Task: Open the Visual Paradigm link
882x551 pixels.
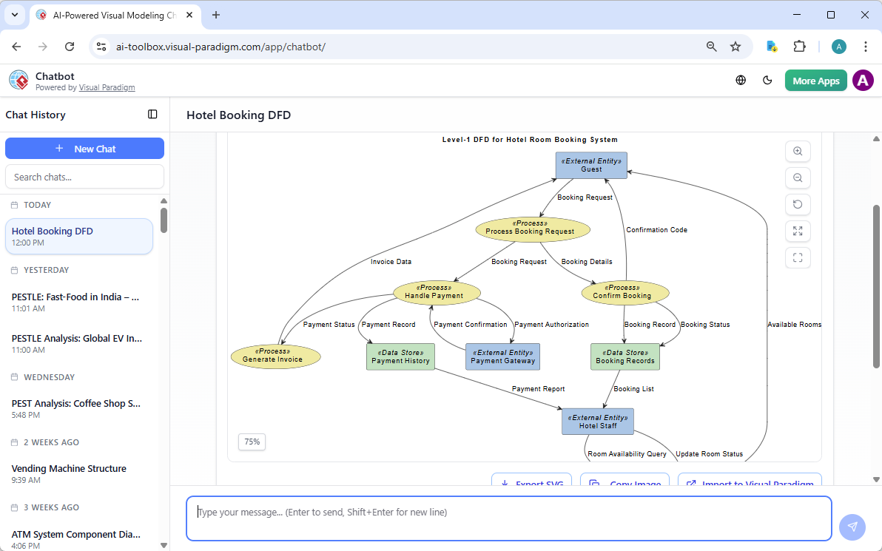Action: pyautogui.click(x=107, y=87)
